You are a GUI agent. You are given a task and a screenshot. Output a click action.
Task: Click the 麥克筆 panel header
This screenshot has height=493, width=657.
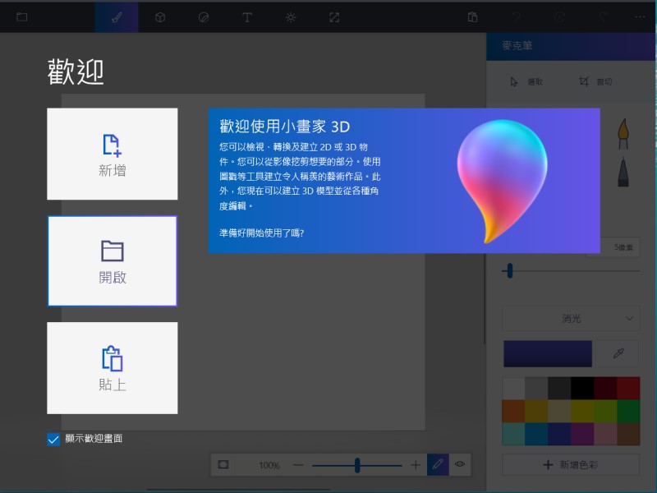571,46
